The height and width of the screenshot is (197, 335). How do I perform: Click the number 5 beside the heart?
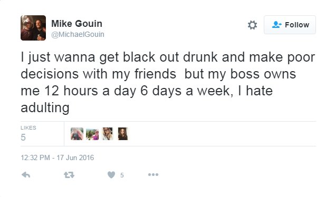point(122,175)
